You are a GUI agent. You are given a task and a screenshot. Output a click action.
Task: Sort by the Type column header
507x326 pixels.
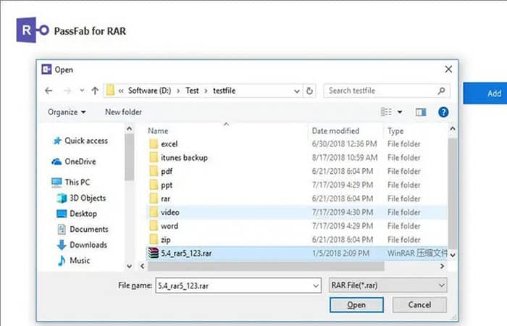[x=395, y=131]
